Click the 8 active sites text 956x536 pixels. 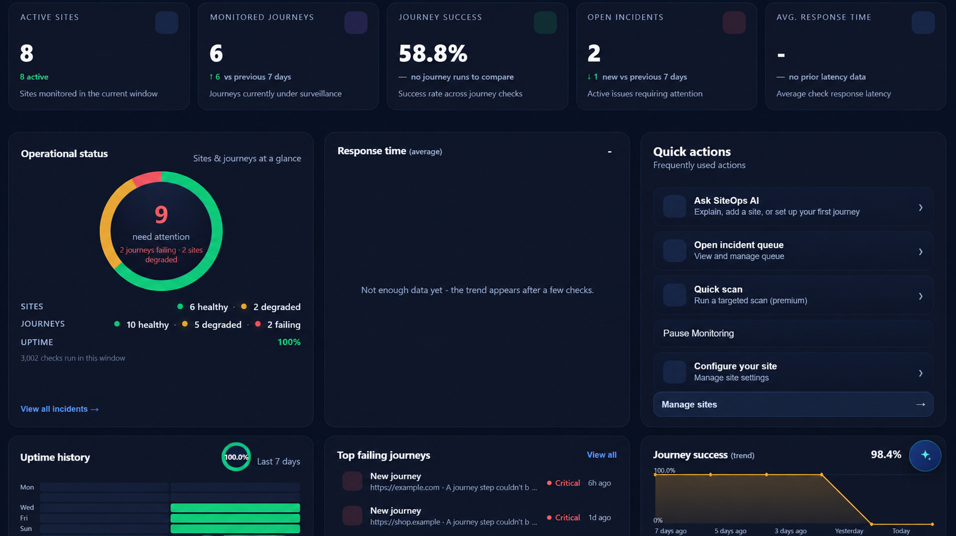(34, 76)
